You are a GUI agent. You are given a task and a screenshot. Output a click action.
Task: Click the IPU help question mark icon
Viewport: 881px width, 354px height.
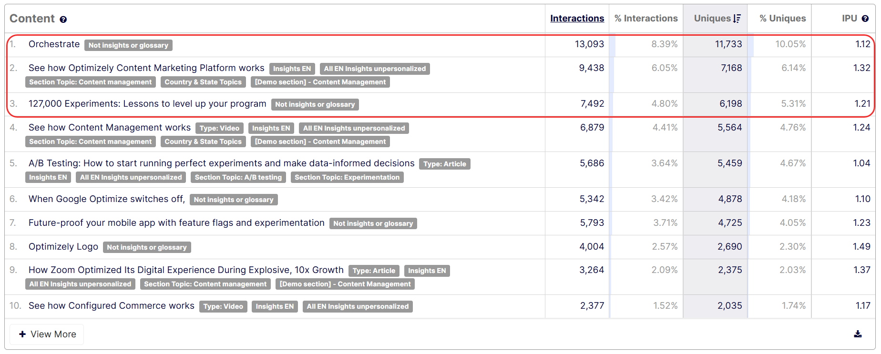pyautogui.click(x=865, y=19)
